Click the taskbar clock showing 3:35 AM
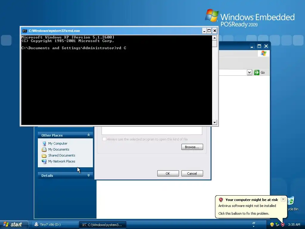This screenshot has height=229, width=305. coord(294,225)
